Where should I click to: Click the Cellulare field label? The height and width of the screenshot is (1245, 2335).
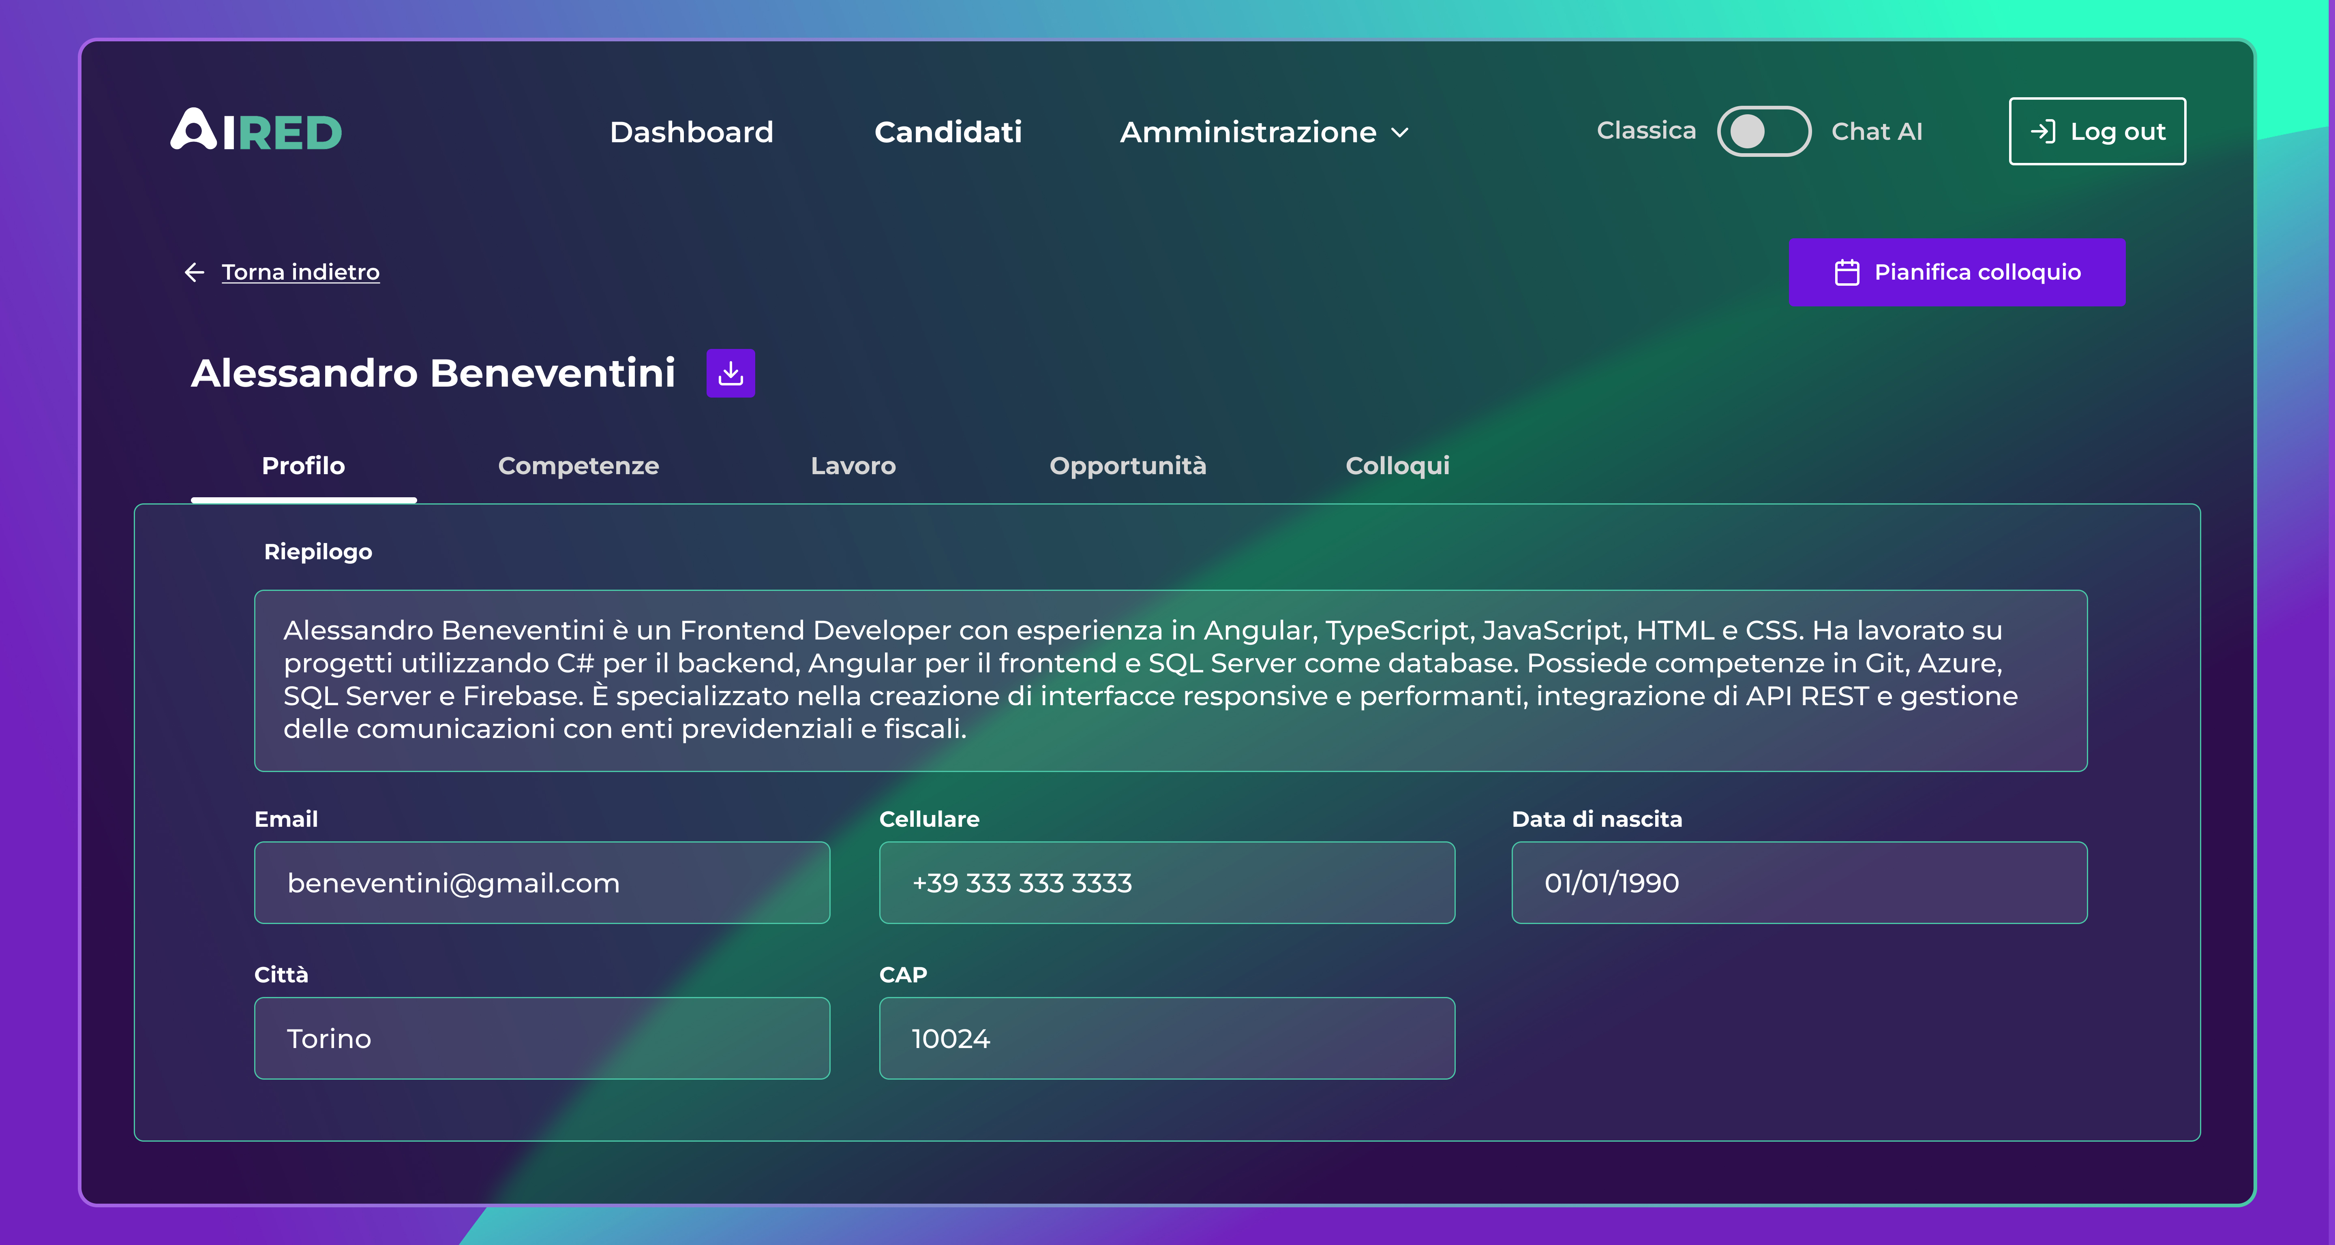point(929,819)
